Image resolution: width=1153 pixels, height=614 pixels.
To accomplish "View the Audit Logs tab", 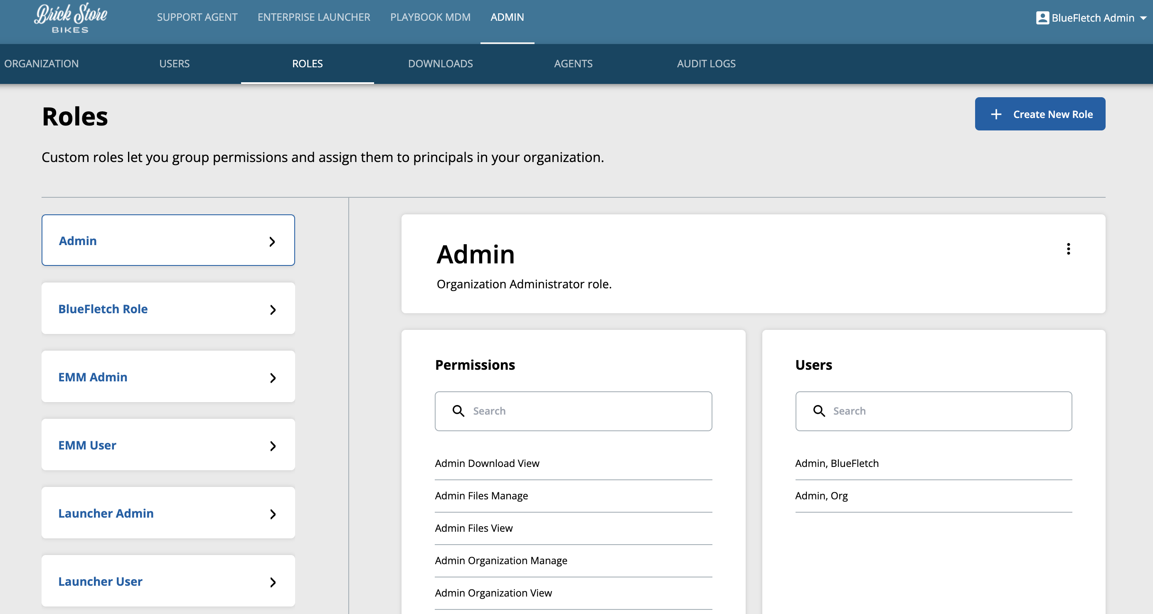I will tap(706, 64).
